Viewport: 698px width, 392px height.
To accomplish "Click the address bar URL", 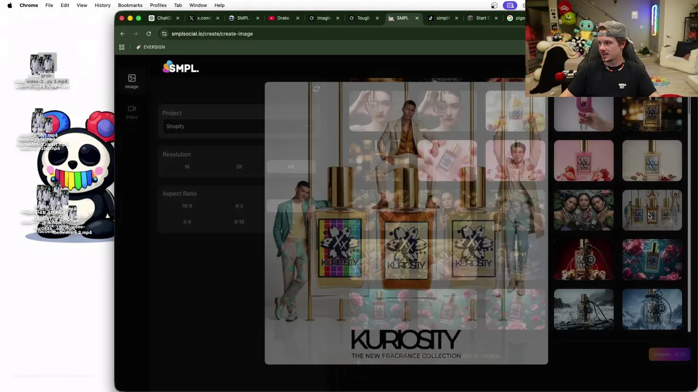I will point(212,34).
